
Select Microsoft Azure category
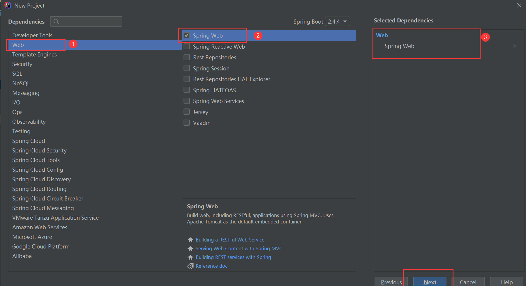[x=95, y=237]
